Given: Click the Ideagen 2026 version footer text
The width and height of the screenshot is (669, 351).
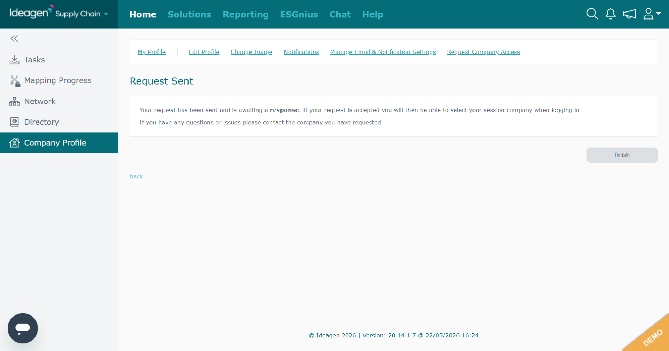Looking at the screenshot, I should point(394,335).
